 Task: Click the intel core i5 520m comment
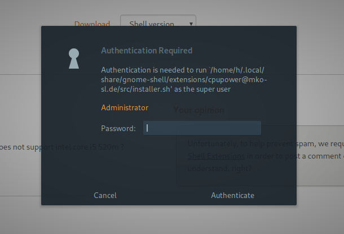pyautogui.click(x=89, y=147)
